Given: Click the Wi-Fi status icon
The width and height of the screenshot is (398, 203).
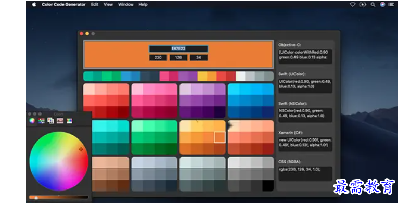Looking at the screenshot, I should click(352, 4).
